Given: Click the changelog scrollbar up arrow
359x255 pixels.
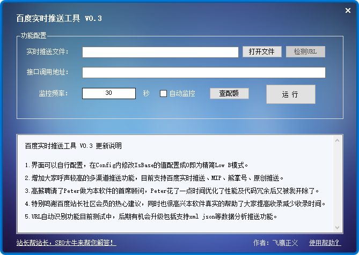Looking at the screenshot, I should [x=337, y=140].
